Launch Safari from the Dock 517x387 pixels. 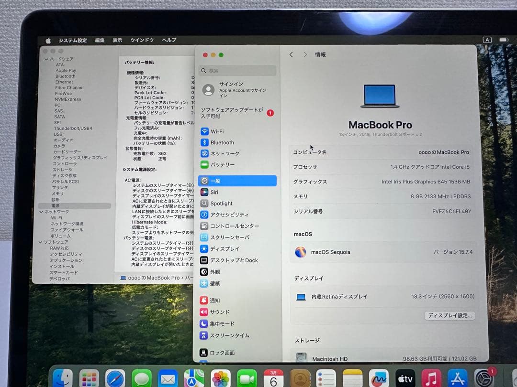pyautogui.click(x=115, y=379)
